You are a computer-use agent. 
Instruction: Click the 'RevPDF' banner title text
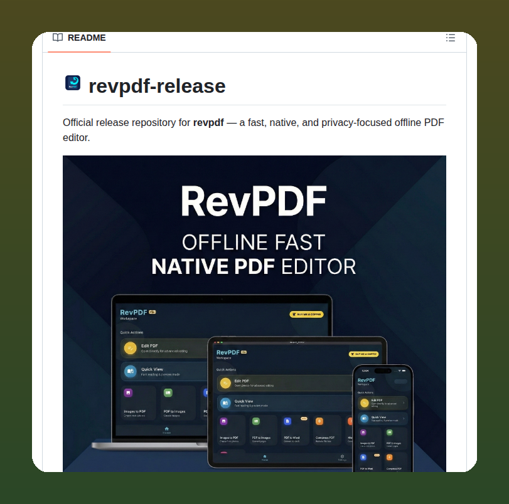[x=254, y=201]
